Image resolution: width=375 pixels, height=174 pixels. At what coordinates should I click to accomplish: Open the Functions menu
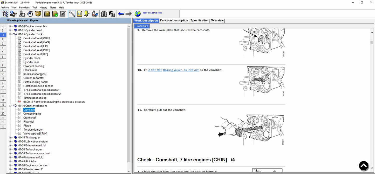click(24, 7)
